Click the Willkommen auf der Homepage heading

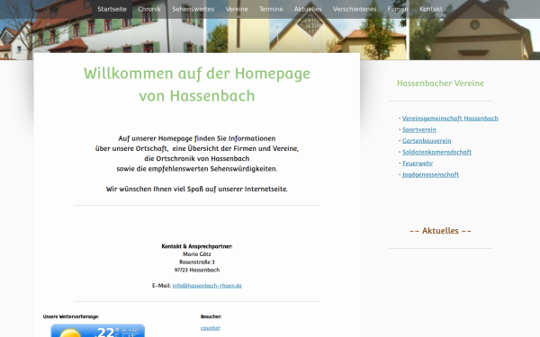pos(197,84)
